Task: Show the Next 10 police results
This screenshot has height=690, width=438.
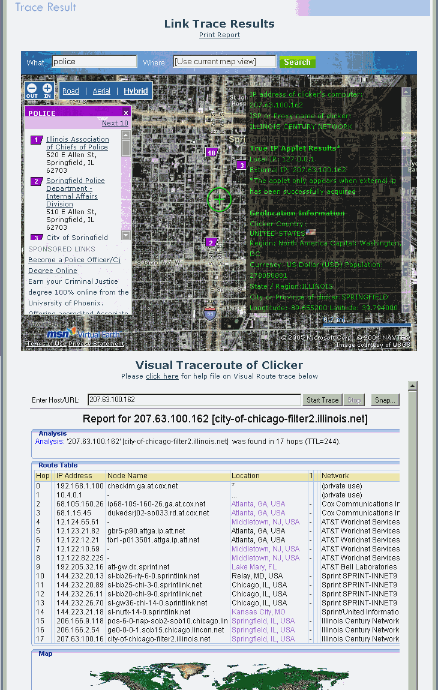Action: pyautogui.click(x=115, y=123)
